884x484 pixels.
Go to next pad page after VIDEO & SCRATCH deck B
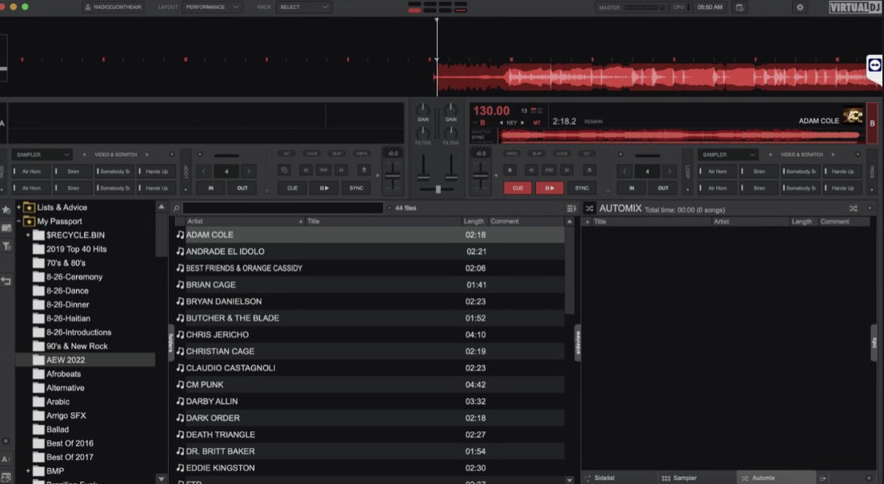pyautogui.click(x=834, y=155)
